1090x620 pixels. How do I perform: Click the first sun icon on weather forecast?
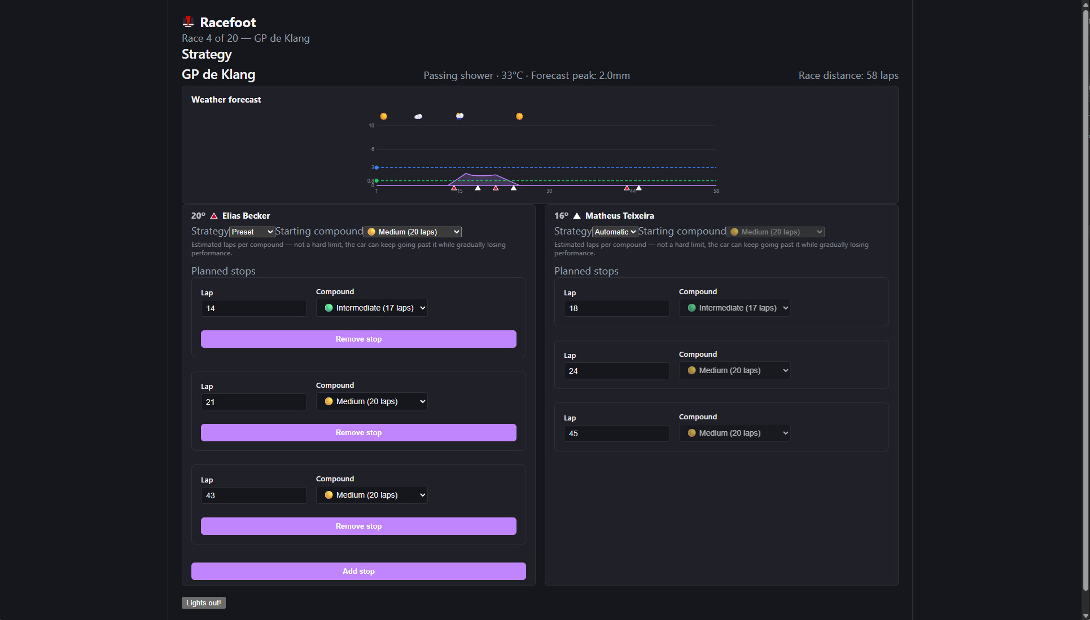[x=384, y=116]
